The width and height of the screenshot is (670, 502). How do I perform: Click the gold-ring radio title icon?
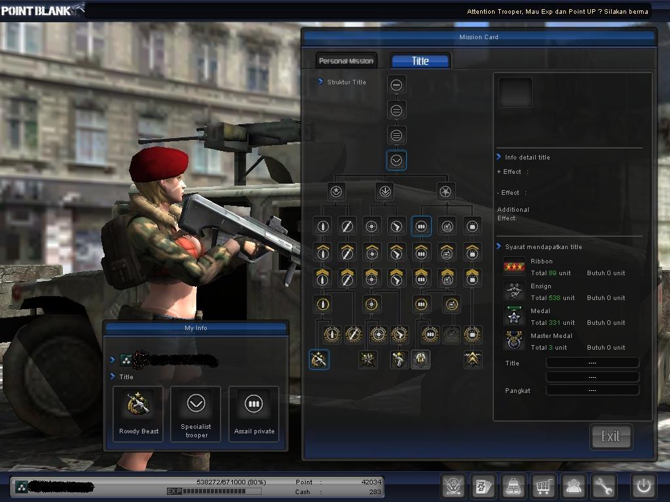click(x=451, y=305)
